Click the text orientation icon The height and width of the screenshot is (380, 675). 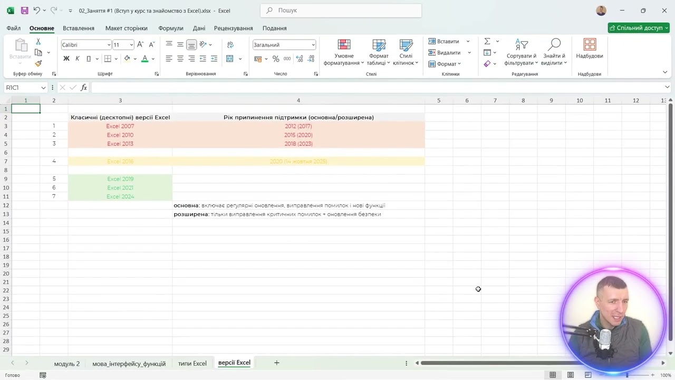pyautogui.click(x=203, y=44)
